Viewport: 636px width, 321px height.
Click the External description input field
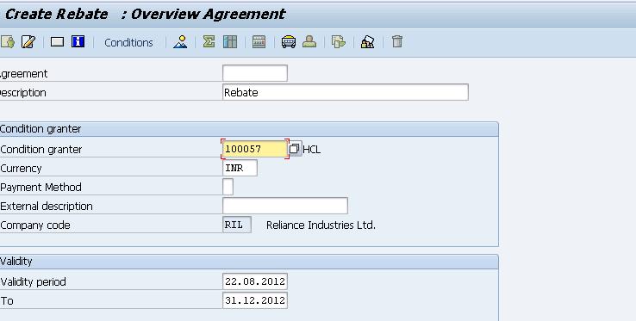[x=284, y=206]
